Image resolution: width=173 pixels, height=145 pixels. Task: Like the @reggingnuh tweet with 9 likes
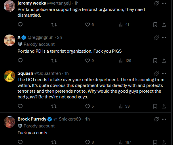[88, 60]
